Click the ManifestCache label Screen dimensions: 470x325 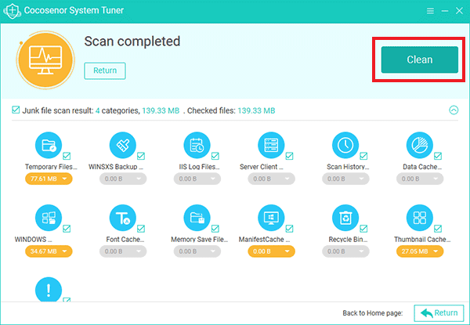click(x=264, y=240)
